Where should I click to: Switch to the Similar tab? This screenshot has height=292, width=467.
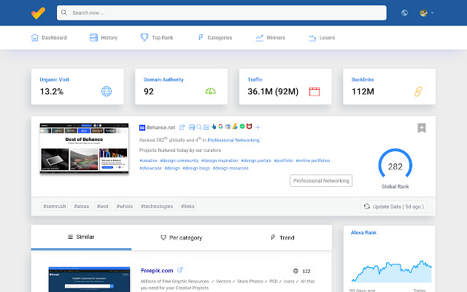81,237
